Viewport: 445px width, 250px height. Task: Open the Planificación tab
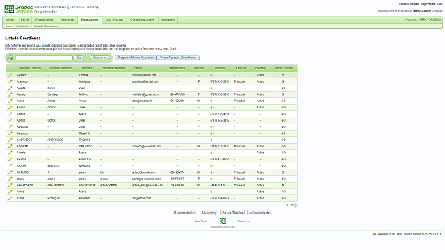pos(44,20)
